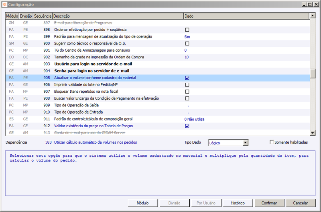Click the Dado column header
The width and height of the screenshot is (321, 212).
[246, 16]
